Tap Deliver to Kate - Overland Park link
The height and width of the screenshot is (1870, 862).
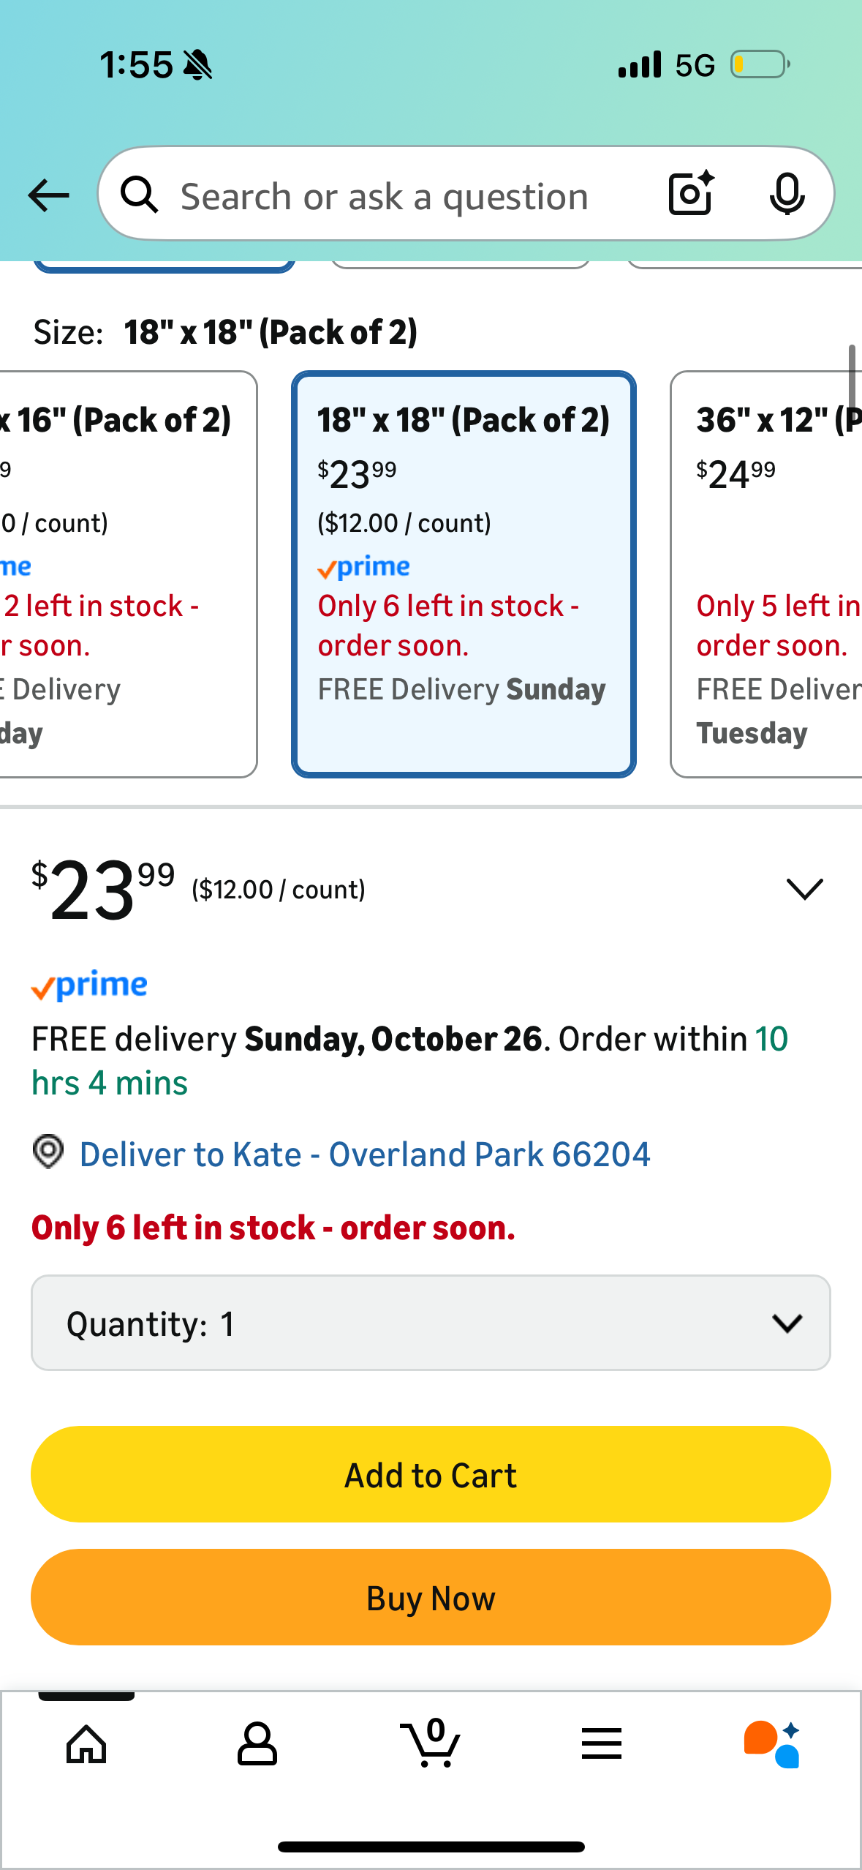(364, 1154)
